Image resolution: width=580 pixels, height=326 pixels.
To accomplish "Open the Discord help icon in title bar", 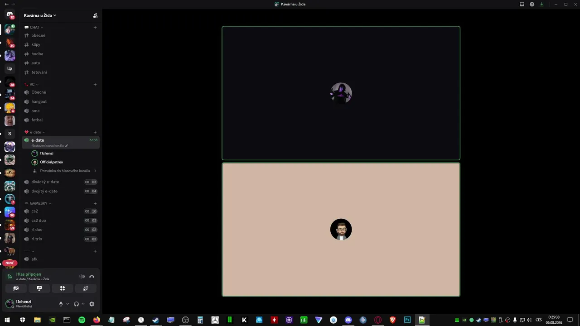I will pos(532,4).
